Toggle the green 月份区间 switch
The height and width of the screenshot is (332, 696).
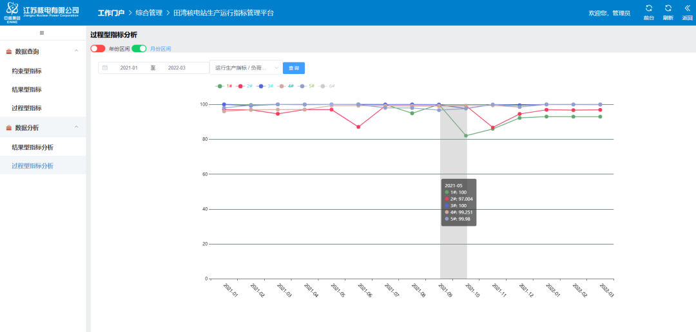pyautogui.click(x=139, y=48)
